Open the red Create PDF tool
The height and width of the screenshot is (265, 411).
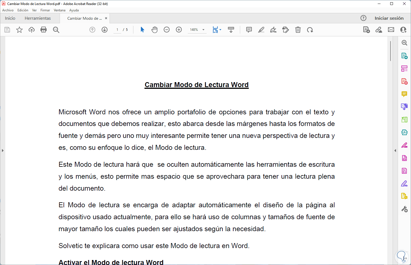405,81
